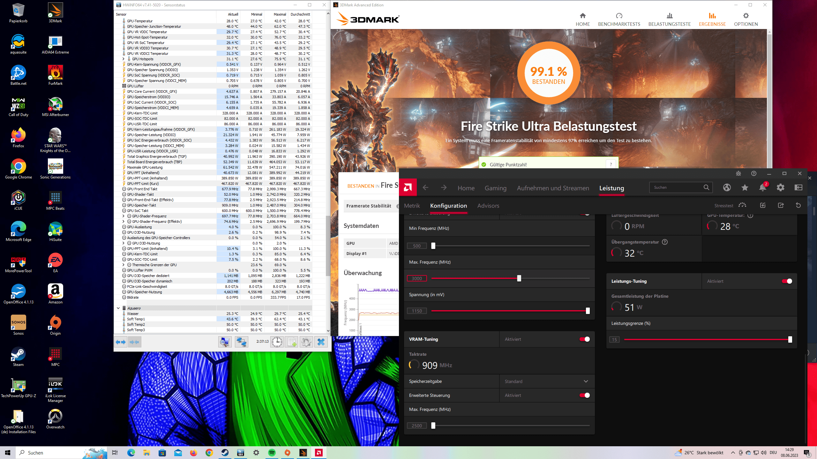The width and height of the screenshot is (817, 459).
Task: Toggle VRAM Erweiterte Steuerung switch
Action: pos(585,395)
